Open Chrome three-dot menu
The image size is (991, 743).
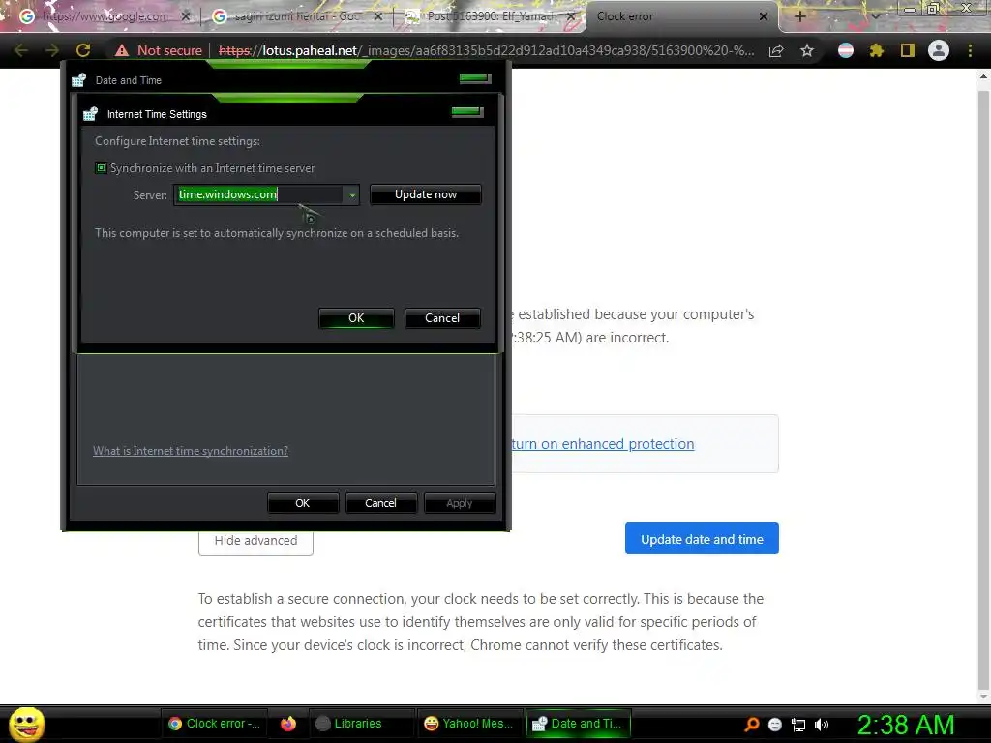click(970, 50)
